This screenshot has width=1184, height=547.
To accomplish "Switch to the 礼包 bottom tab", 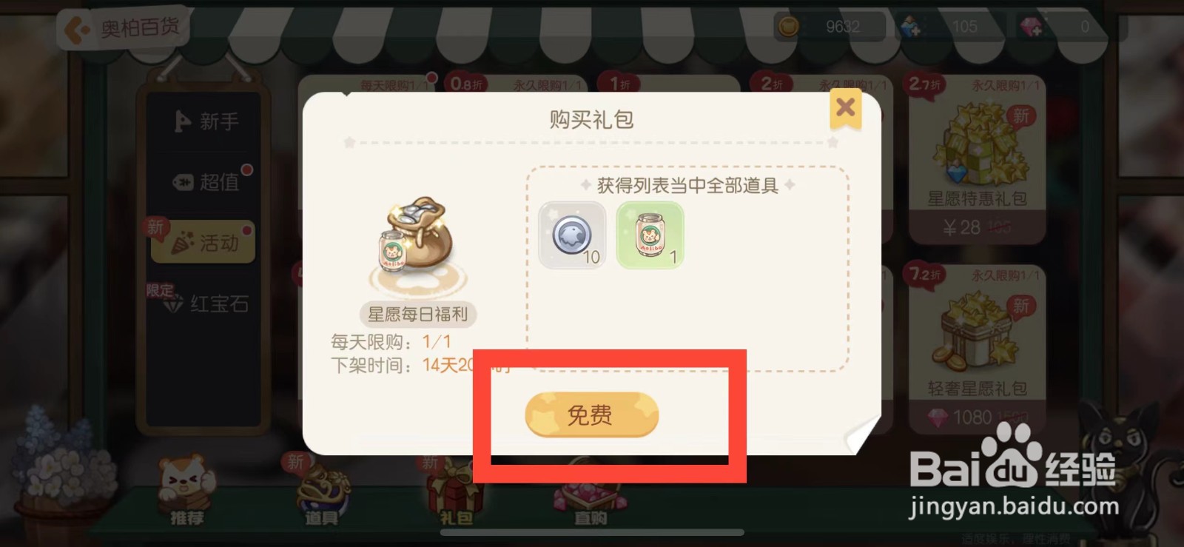I will pyautogui.click(x=456, y=491).
